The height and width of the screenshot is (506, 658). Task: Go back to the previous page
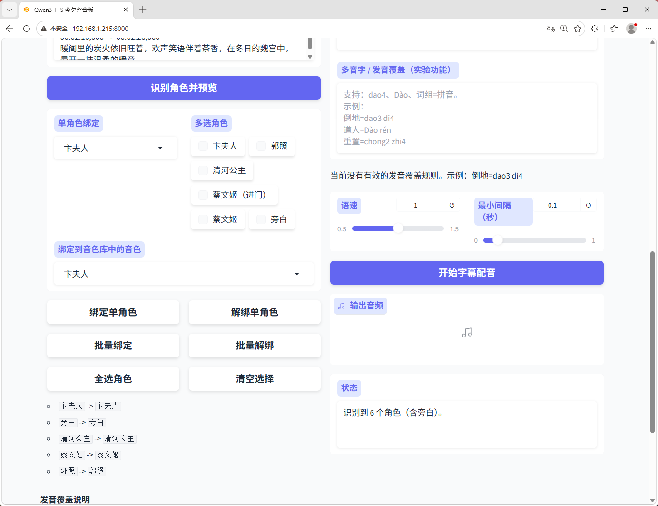click(10, 29)
